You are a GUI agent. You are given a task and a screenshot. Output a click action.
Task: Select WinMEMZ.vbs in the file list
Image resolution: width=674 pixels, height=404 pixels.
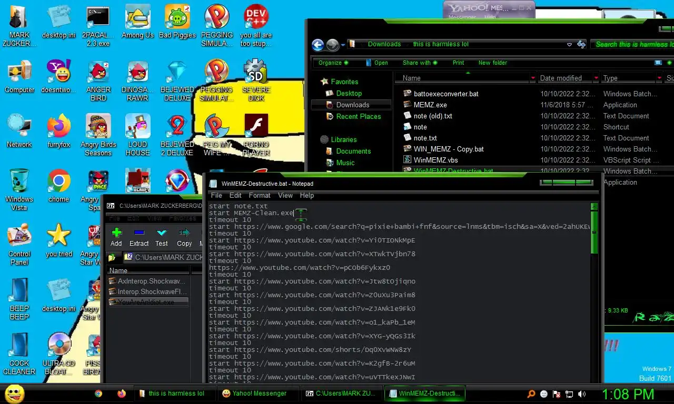point(436,160)
